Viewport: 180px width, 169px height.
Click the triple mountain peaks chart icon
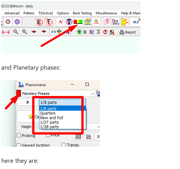(x=88, y=22)
